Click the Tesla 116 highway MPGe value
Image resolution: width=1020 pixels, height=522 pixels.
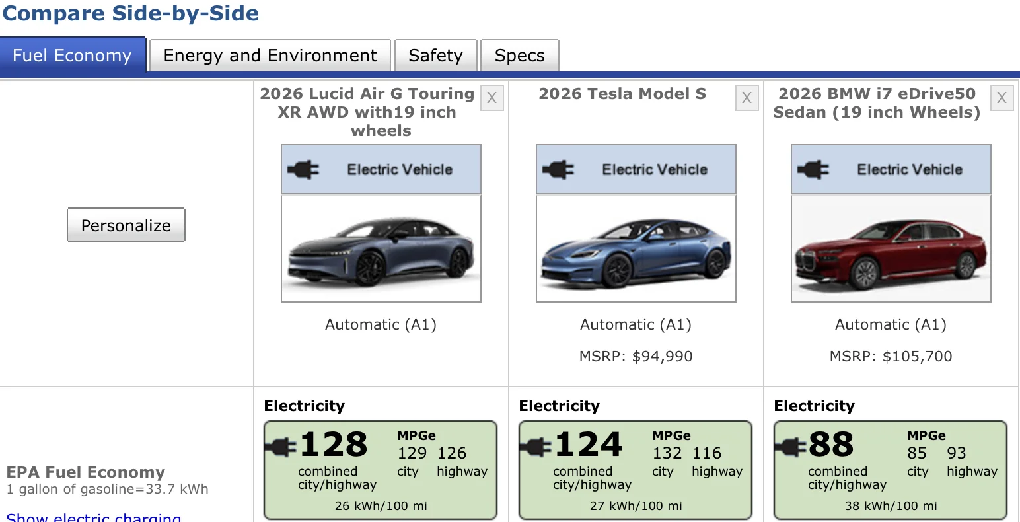[707, 453]
